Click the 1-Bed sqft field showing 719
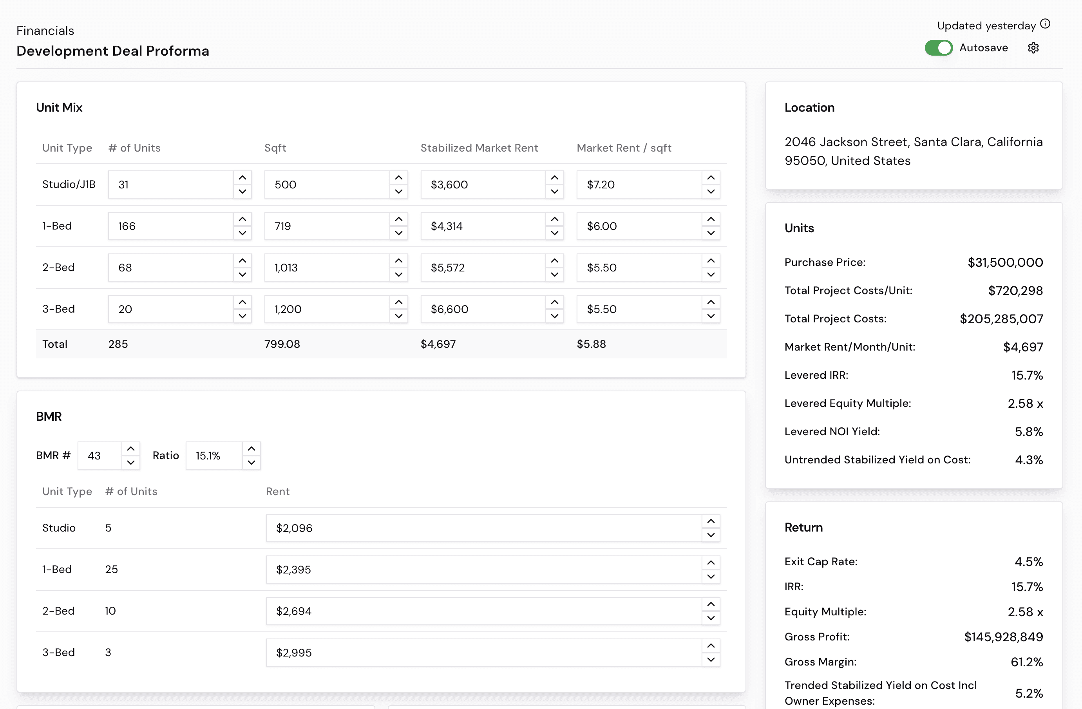This screenshot has width=1082, height=709. point(327,226)
